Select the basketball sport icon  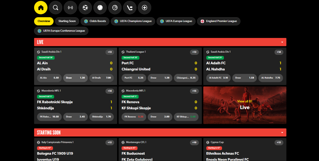pos(115,8)
